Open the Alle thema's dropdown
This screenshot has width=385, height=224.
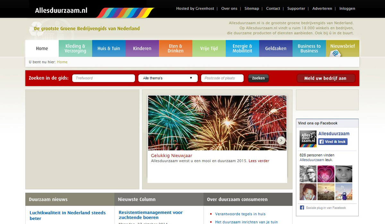coord(168,78)
